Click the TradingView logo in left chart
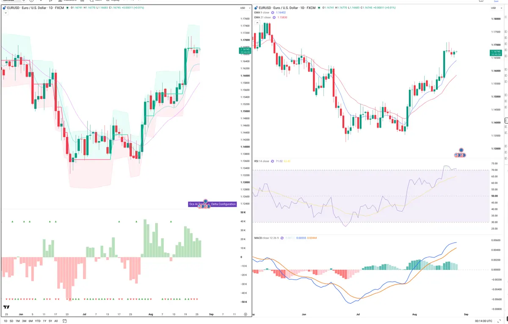This screenshot has width=508, height=324. (6, 307)
